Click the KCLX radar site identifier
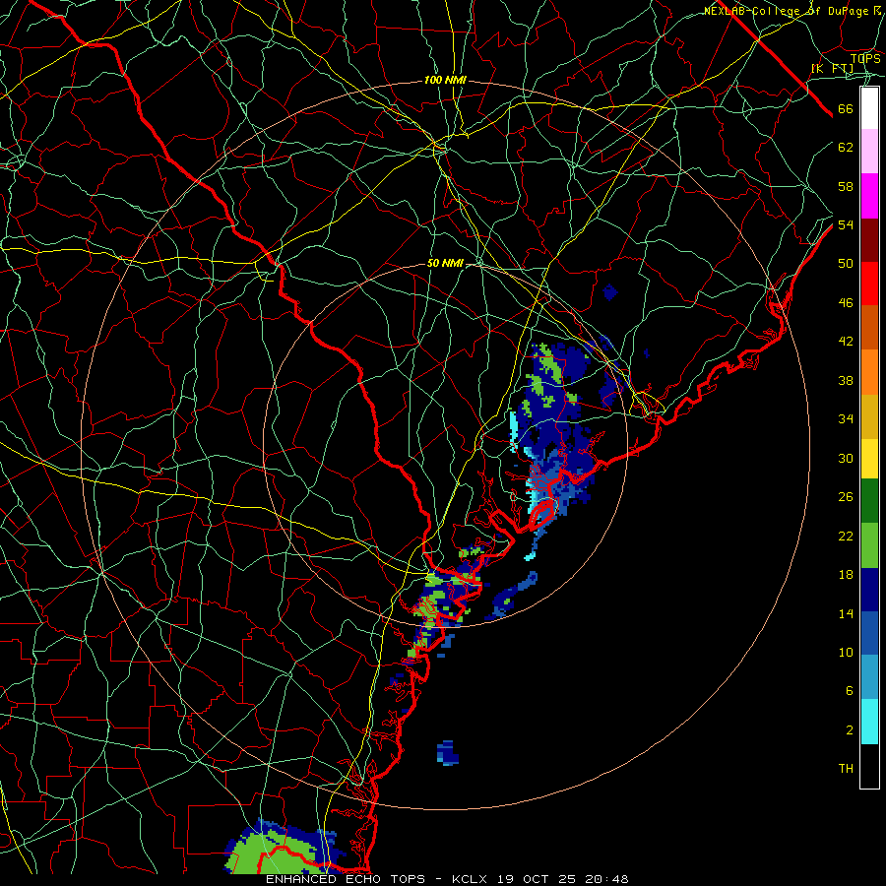 (x=470, y=879)
